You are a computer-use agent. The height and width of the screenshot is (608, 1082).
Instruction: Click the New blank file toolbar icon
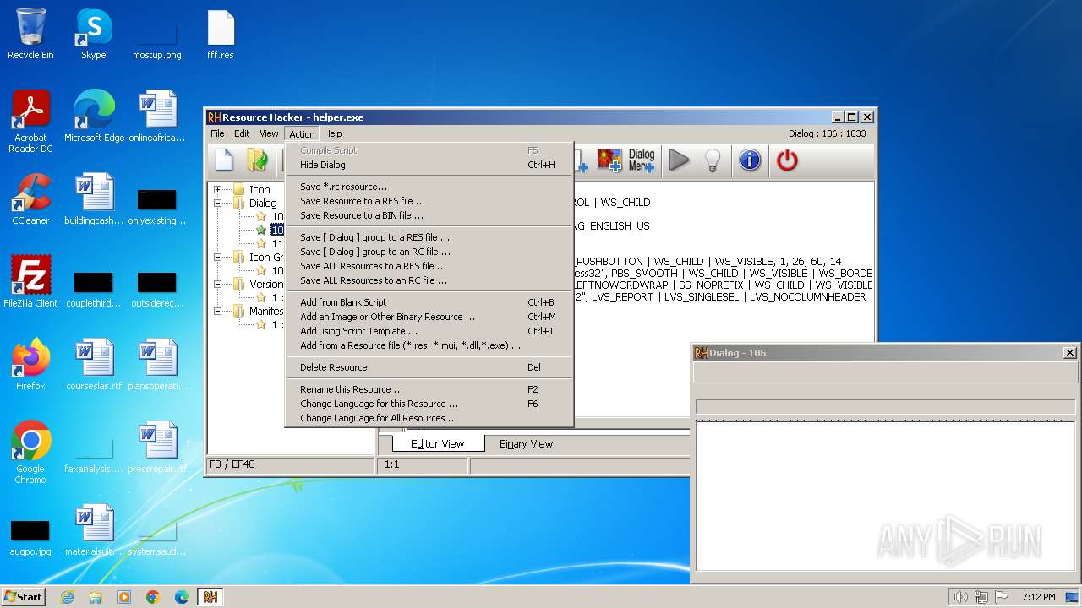point(224,160)
